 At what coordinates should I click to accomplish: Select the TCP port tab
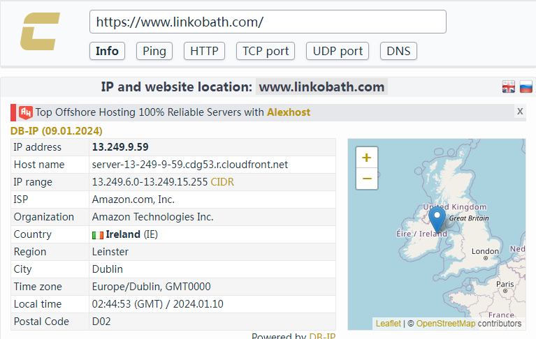(266, 51)
